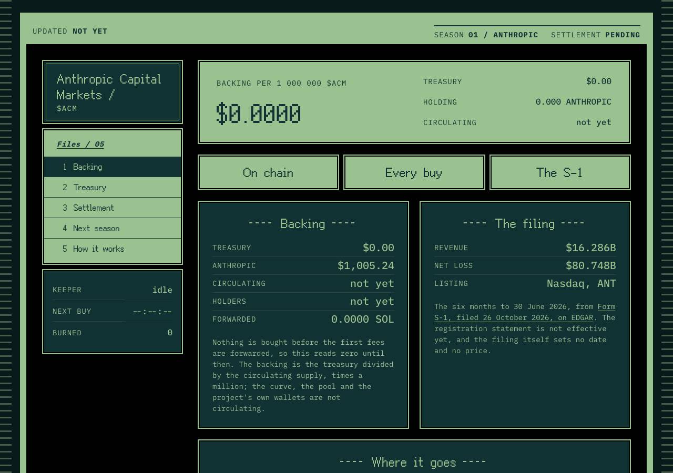Open the Form S-1 EDGAR filing link

(x=525, y=312)
